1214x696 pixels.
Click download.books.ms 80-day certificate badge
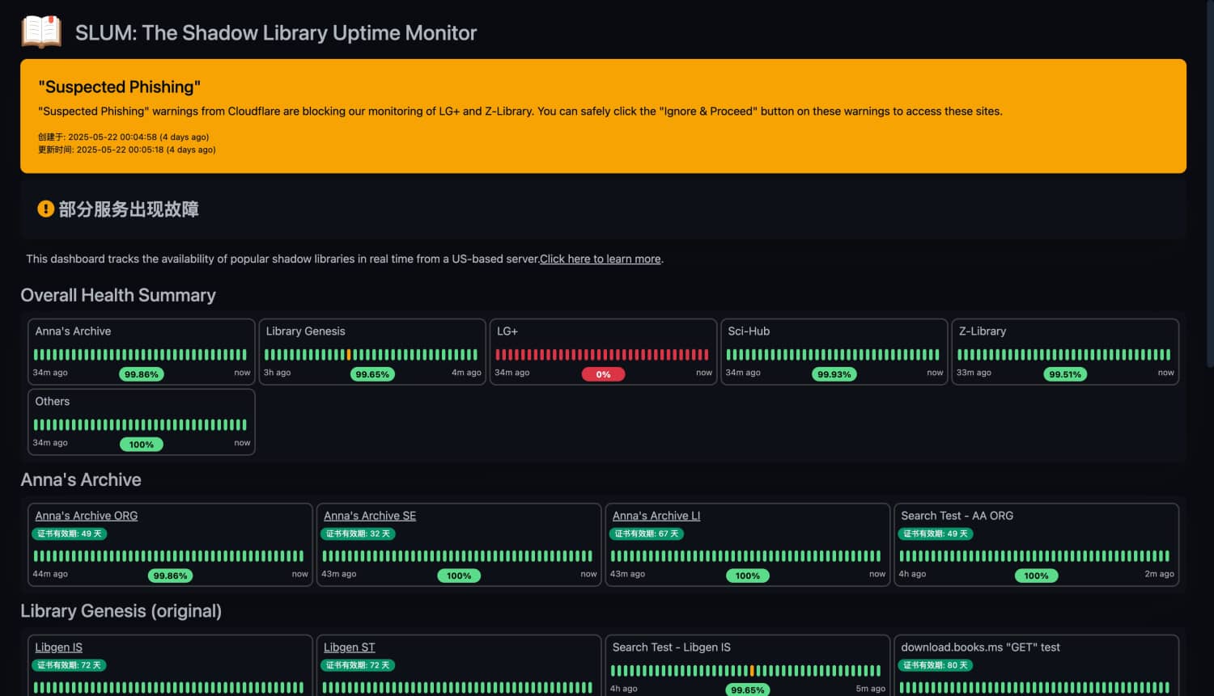click(x=936, y=665)
